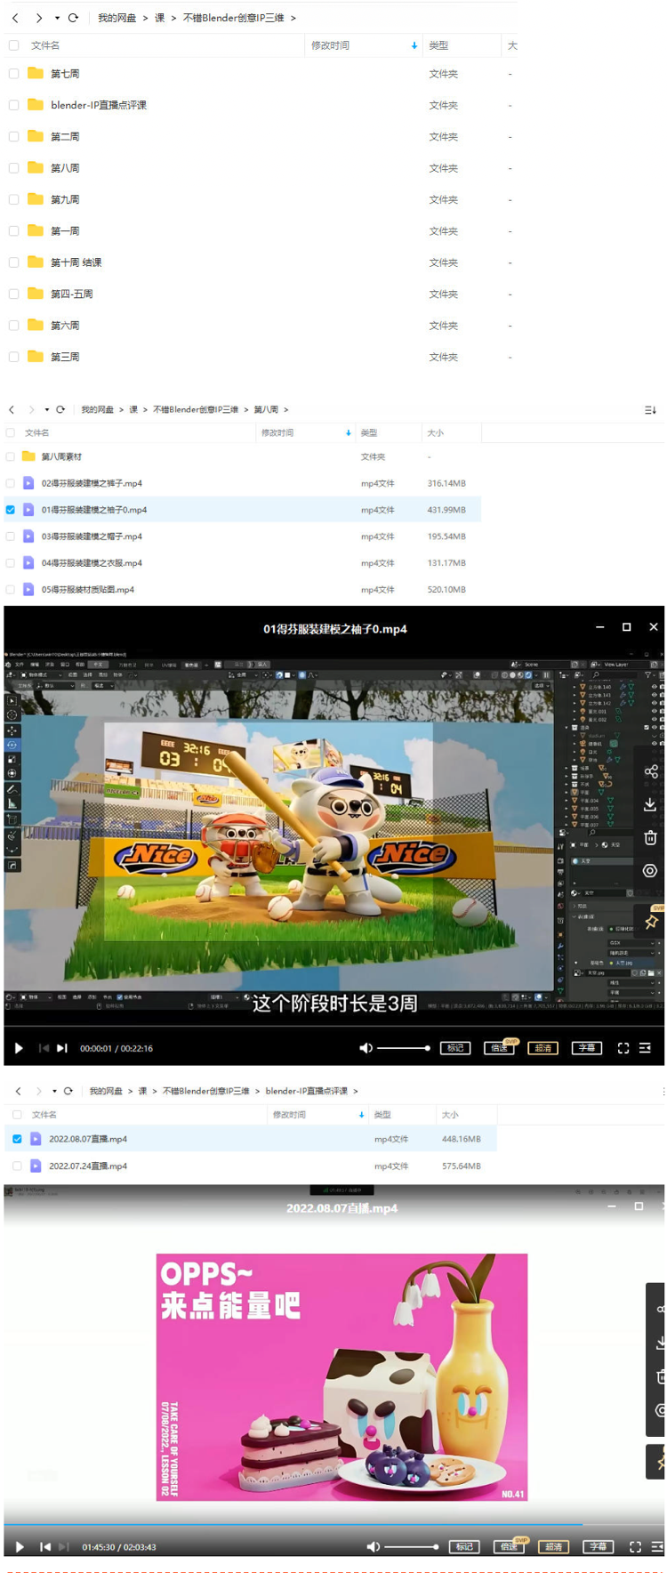Screen dimensions: 667x1573
Task: Adjust volume slider in 01得芬 player
Action: pyautogui.click(x=403, y=1048)
